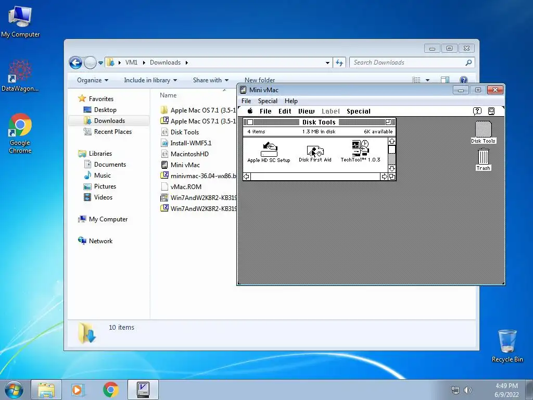
Task: Click the scroll right arrow in Disk Tools
Action: pyautogui.click(x=384, y=177)
